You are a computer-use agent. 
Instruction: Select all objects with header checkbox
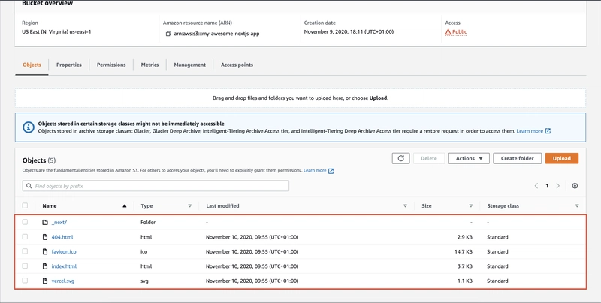[x=25, y=205]
